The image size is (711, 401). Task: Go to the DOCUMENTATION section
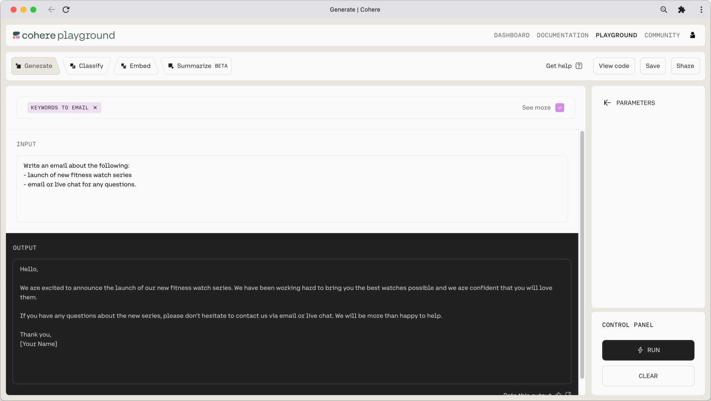point(562,35)
